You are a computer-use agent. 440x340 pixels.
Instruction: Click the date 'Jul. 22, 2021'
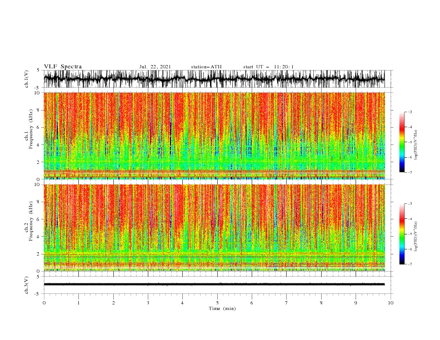click(x=155, y=67)
